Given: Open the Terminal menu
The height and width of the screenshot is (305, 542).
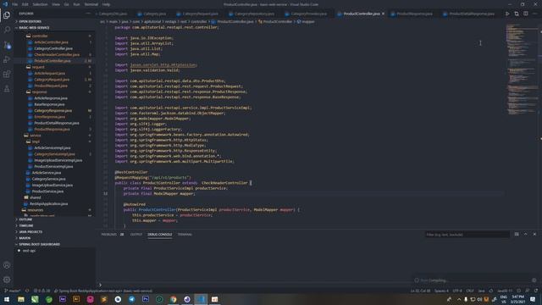Looking at the screenshot, I should 91,4.
